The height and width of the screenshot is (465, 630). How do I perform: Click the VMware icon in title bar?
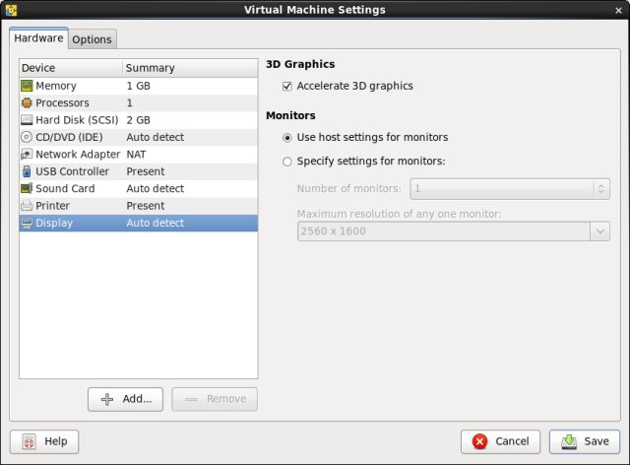(x=11, y=10)
